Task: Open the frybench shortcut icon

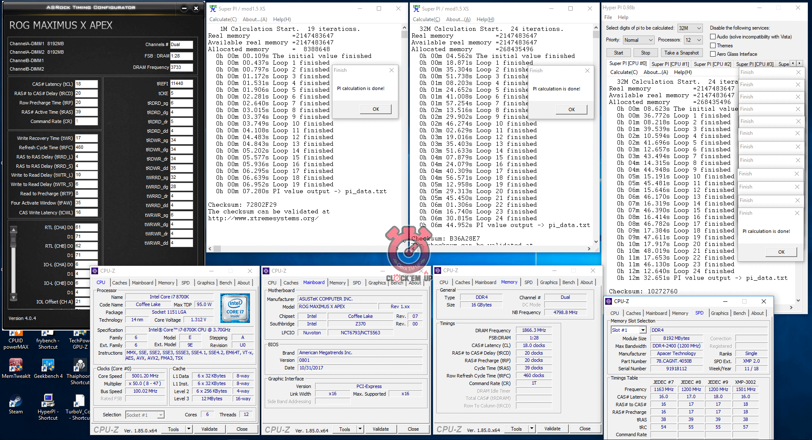Action: click(48, 340)
